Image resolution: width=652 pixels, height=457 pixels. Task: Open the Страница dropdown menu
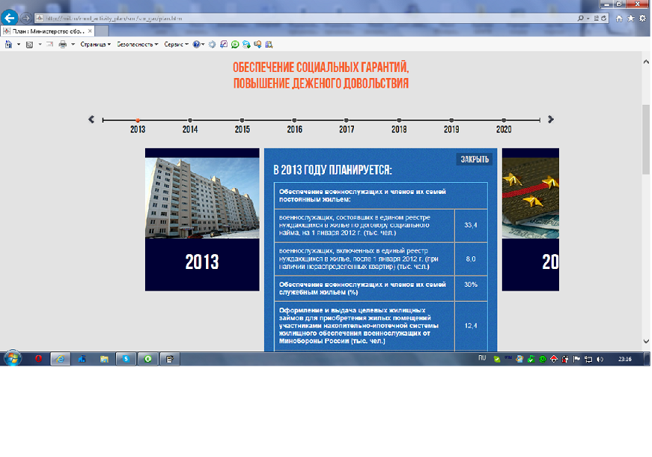pyautogui.click(x=95, y=45)
